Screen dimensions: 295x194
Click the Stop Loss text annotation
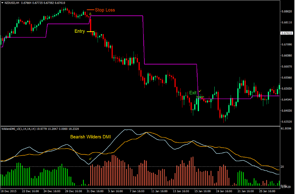105,10
